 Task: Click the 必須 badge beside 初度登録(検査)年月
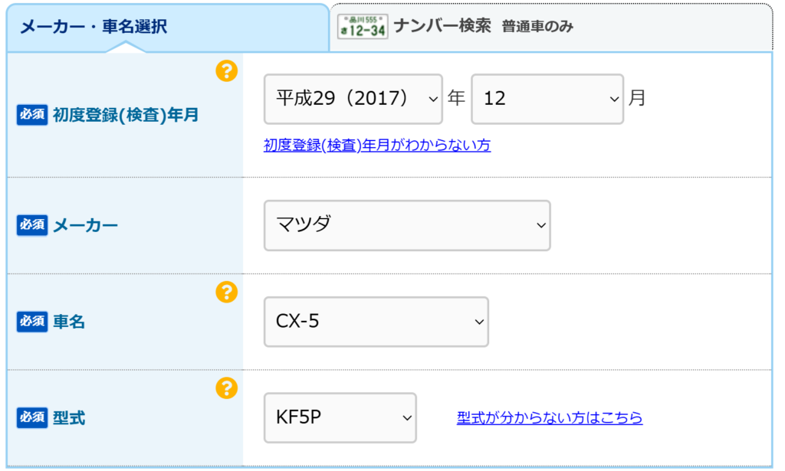pyautogui.click(x=32, y=115)
